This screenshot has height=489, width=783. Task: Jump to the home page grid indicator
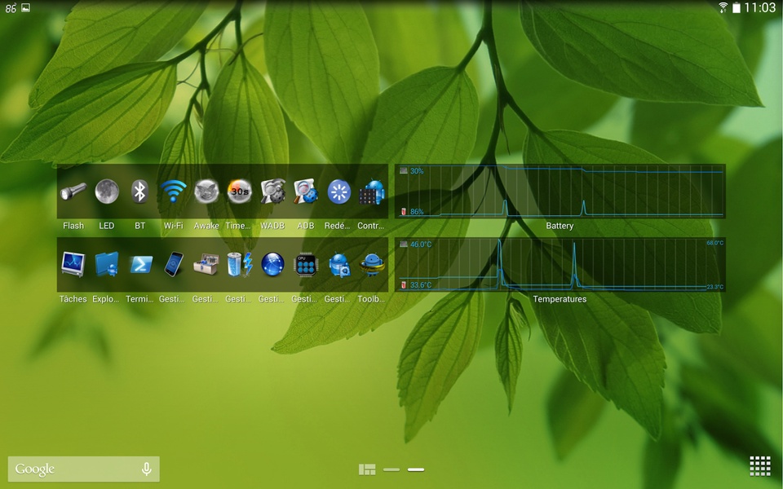coord(367,469)
